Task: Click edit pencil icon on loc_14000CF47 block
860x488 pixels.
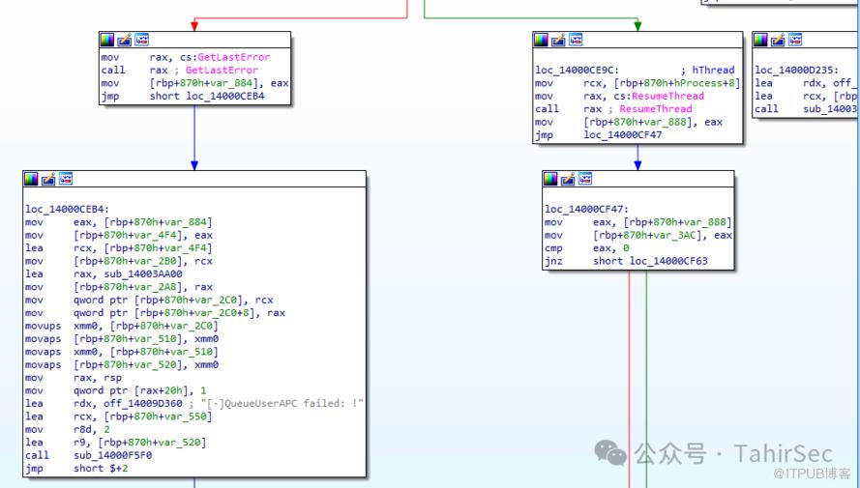Action: pyautogui.click(x=568, y=179)
